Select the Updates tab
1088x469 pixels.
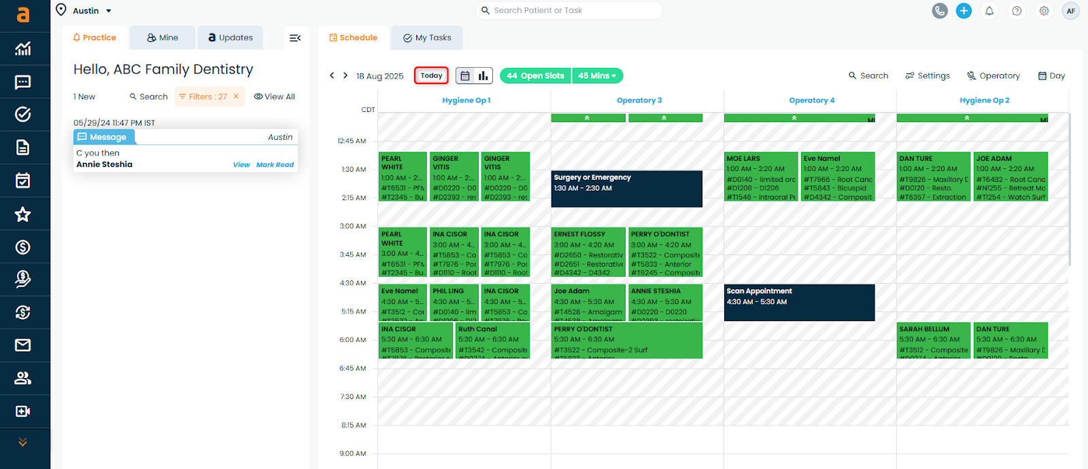tap(231, 38)
